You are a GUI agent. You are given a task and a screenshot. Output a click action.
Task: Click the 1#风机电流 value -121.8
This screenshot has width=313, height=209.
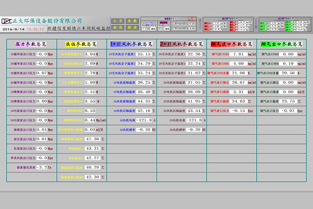(x=144, y=120)
